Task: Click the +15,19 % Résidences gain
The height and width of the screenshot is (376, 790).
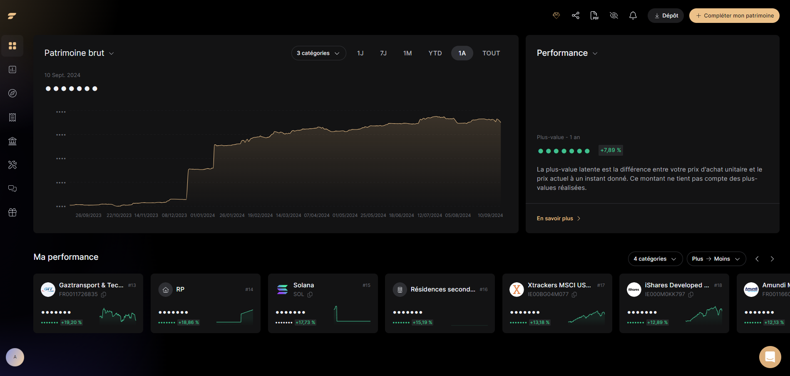Action: (422, 323)
